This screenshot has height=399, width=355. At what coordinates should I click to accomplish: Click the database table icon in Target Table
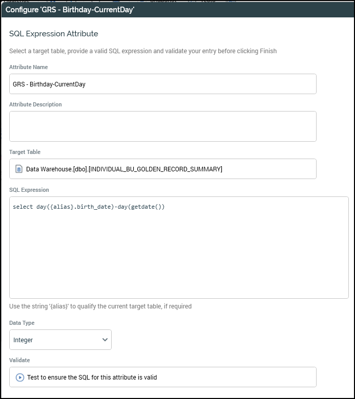[19, 169]
